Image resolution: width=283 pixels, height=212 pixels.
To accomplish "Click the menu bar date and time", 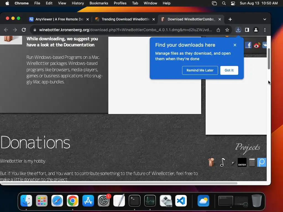I will tap(259, 3).
